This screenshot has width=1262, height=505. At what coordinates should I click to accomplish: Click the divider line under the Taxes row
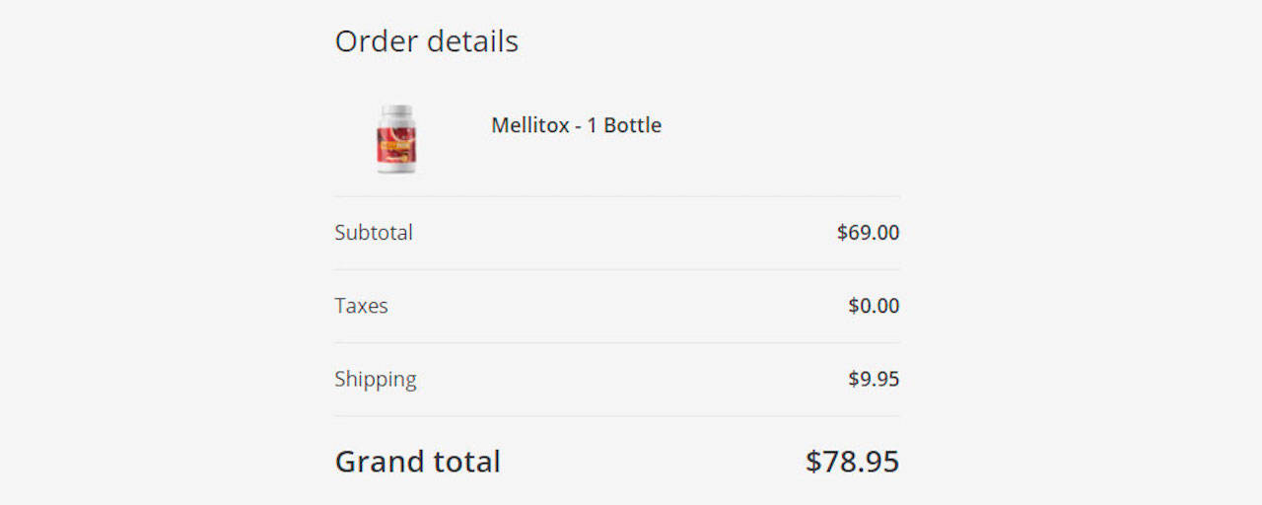[x=617, y=342]
